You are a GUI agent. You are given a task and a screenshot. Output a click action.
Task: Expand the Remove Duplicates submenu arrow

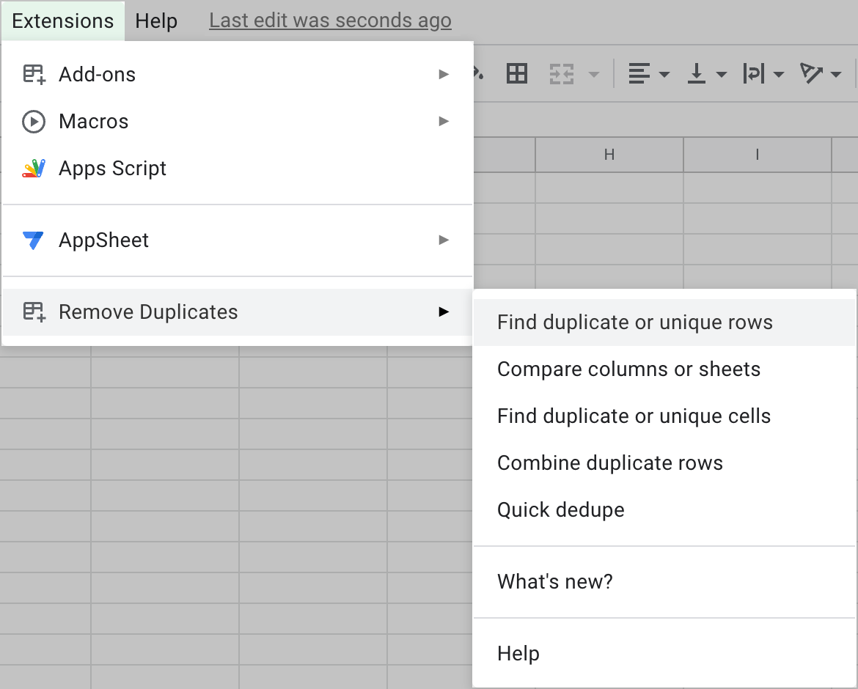point(444,312)
